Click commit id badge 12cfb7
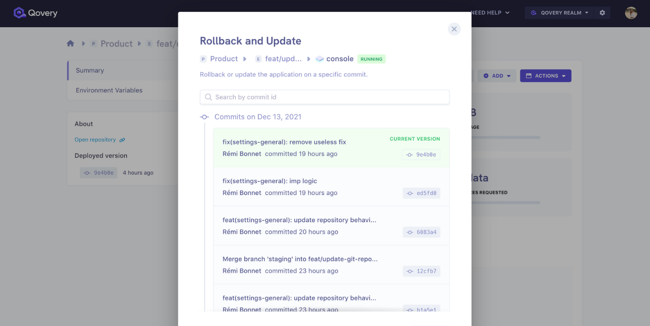This screenshot has height=326, width=650. 421,271
